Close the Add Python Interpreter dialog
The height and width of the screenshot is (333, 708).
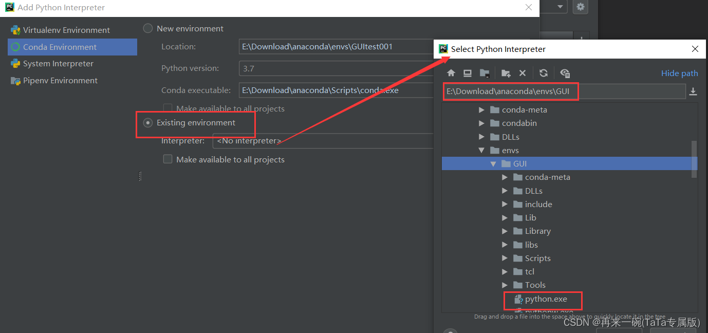coord(528,7)
